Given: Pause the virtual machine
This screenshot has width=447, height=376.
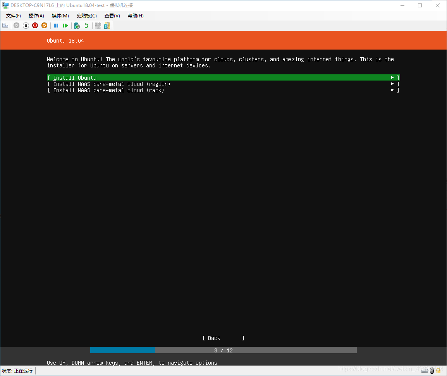Looking at the screenshot, I should coord(56,26).
